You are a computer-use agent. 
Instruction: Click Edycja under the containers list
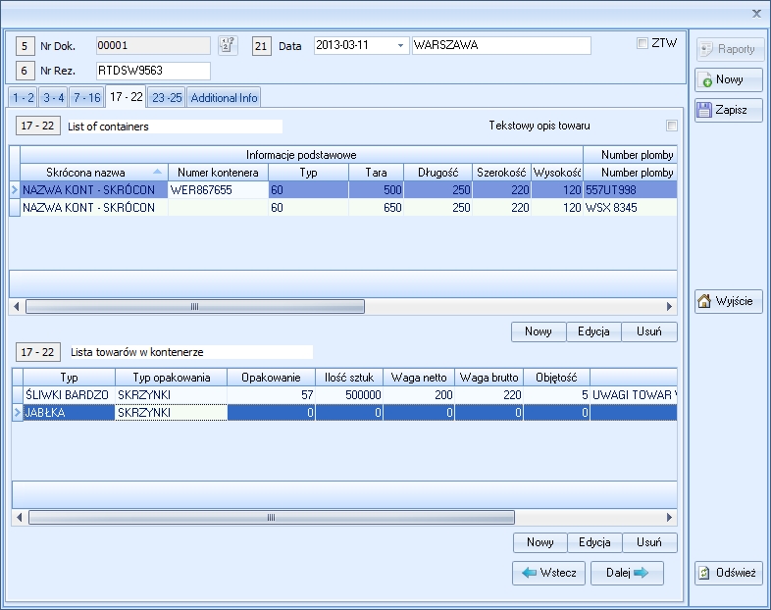coord(593,331)
